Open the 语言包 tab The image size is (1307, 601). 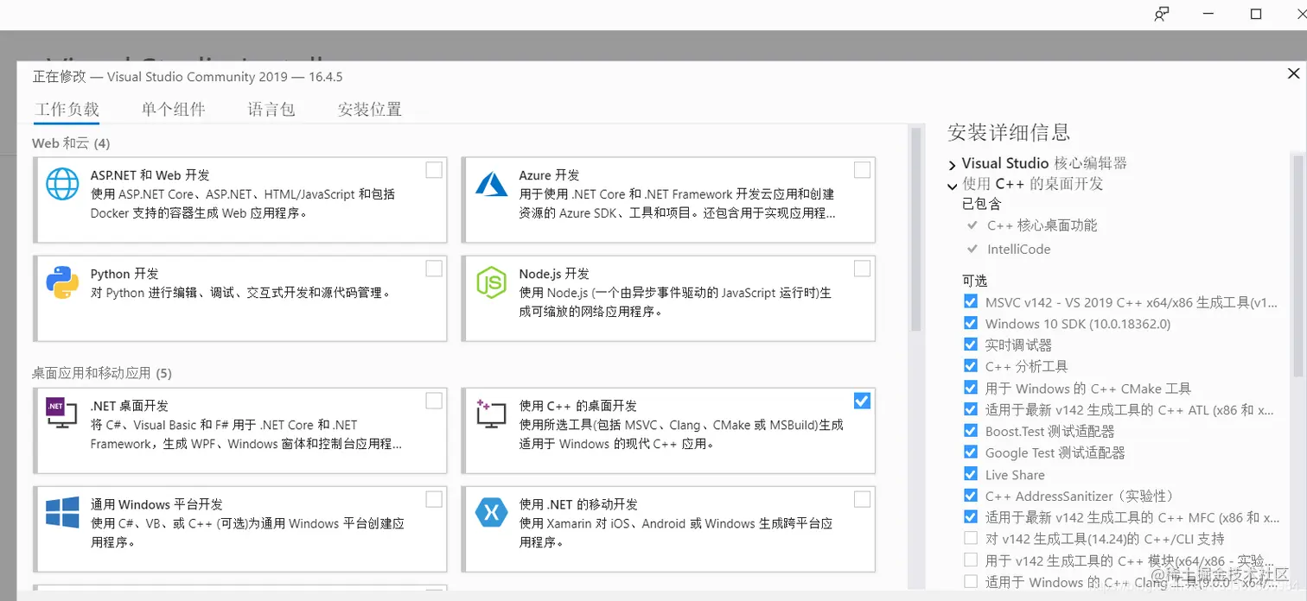pos(271,109)
